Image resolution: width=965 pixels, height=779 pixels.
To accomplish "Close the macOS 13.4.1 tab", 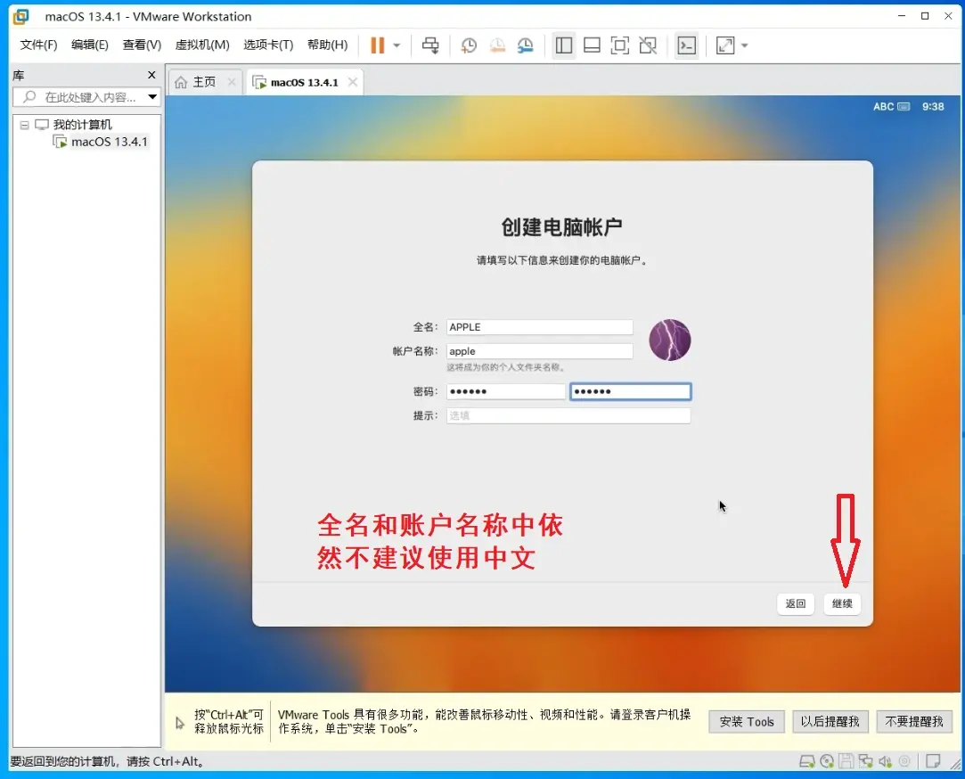I will [353, 82].
